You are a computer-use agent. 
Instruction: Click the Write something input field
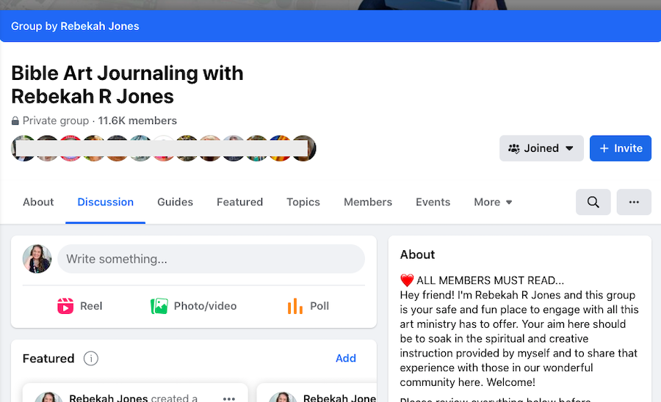tap(211, 259)
